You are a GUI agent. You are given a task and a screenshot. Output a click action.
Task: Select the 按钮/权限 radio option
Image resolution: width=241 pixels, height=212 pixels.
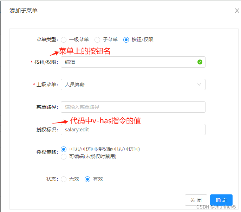126,40
